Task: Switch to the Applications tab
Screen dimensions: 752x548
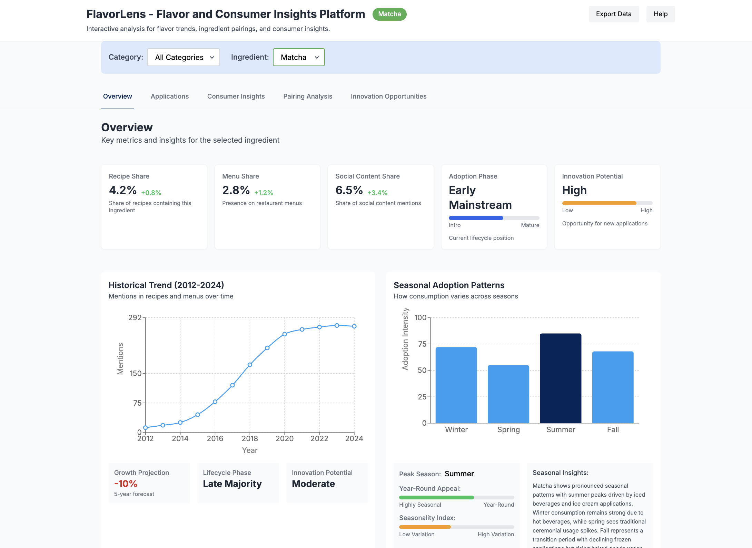Action: pyautogui.click(x=170, y=97)
